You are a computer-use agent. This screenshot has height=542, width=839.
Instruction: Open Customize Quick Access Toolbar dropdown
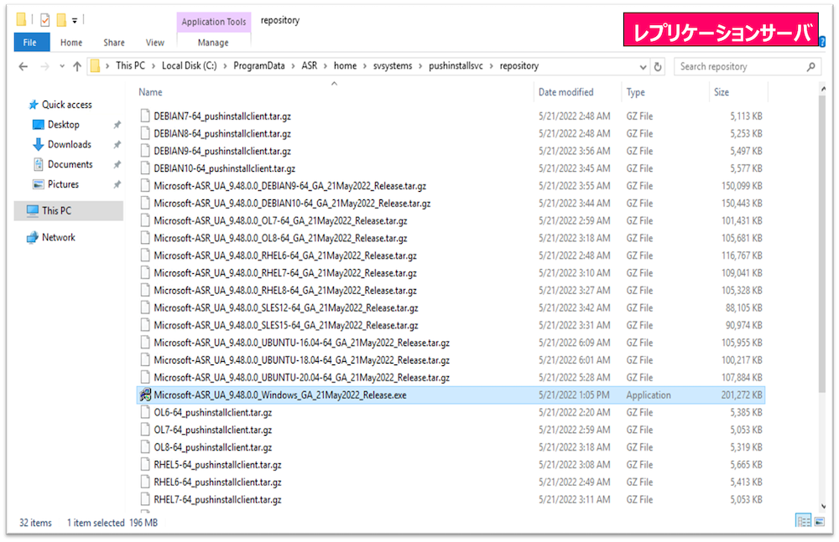pyautogui.click(x=75, y=20)
